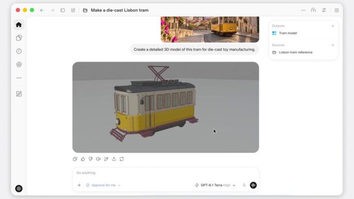
Task: Navigate forward with the right arrow
Action: [x=52, y=10]
